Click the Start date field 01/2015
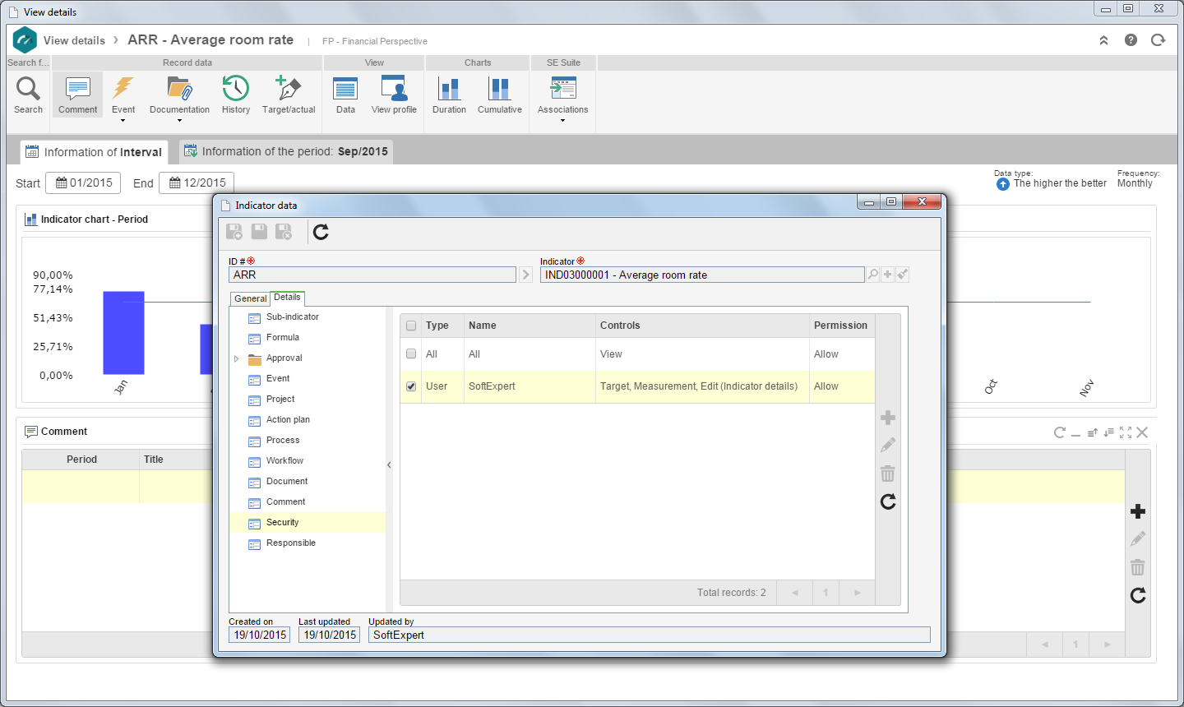The image size is (1184, 707). point(83,183)
